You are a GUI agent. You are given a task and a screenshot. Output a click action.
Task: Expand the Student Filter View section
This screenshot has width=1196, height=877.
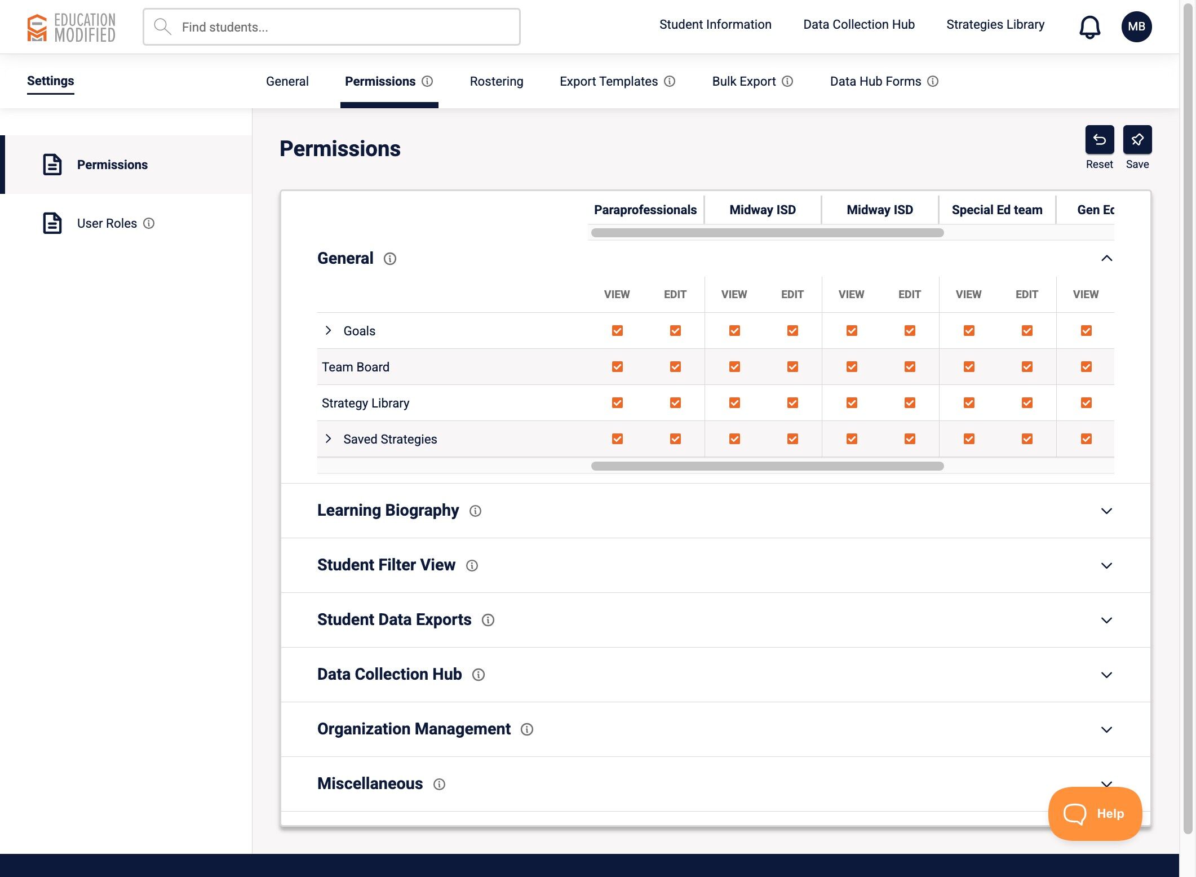(x=1106, y=565)
